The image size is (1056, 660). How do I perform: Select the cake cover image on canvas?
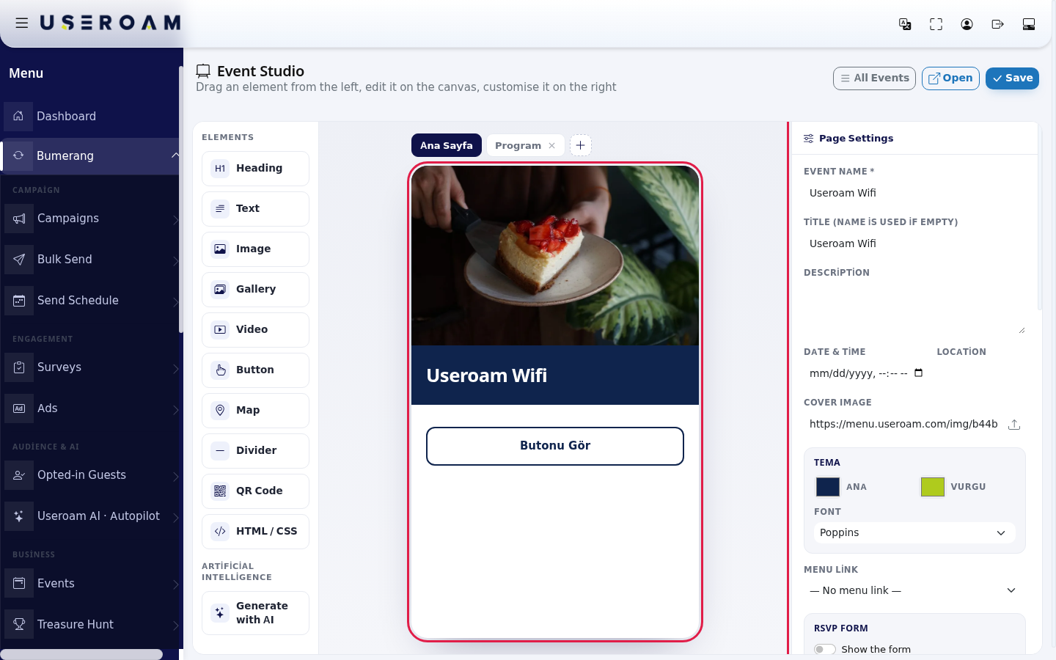pos(555,255)
